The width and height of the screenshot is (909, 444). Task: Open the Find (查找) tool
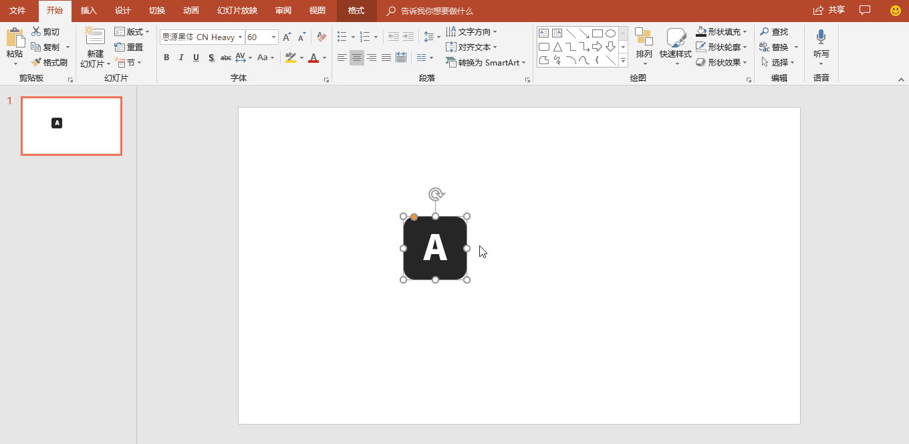tap(776, 31)
